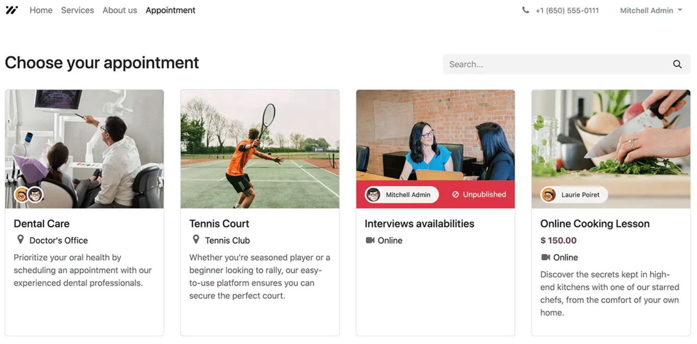Click the location pin icon under Dental Care
697x344 pixels.
tap(20, 240)
